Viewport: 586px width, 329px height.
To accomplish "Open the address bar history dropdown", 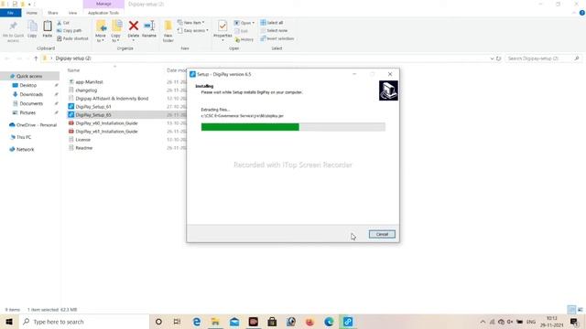I will click(492, 58).
